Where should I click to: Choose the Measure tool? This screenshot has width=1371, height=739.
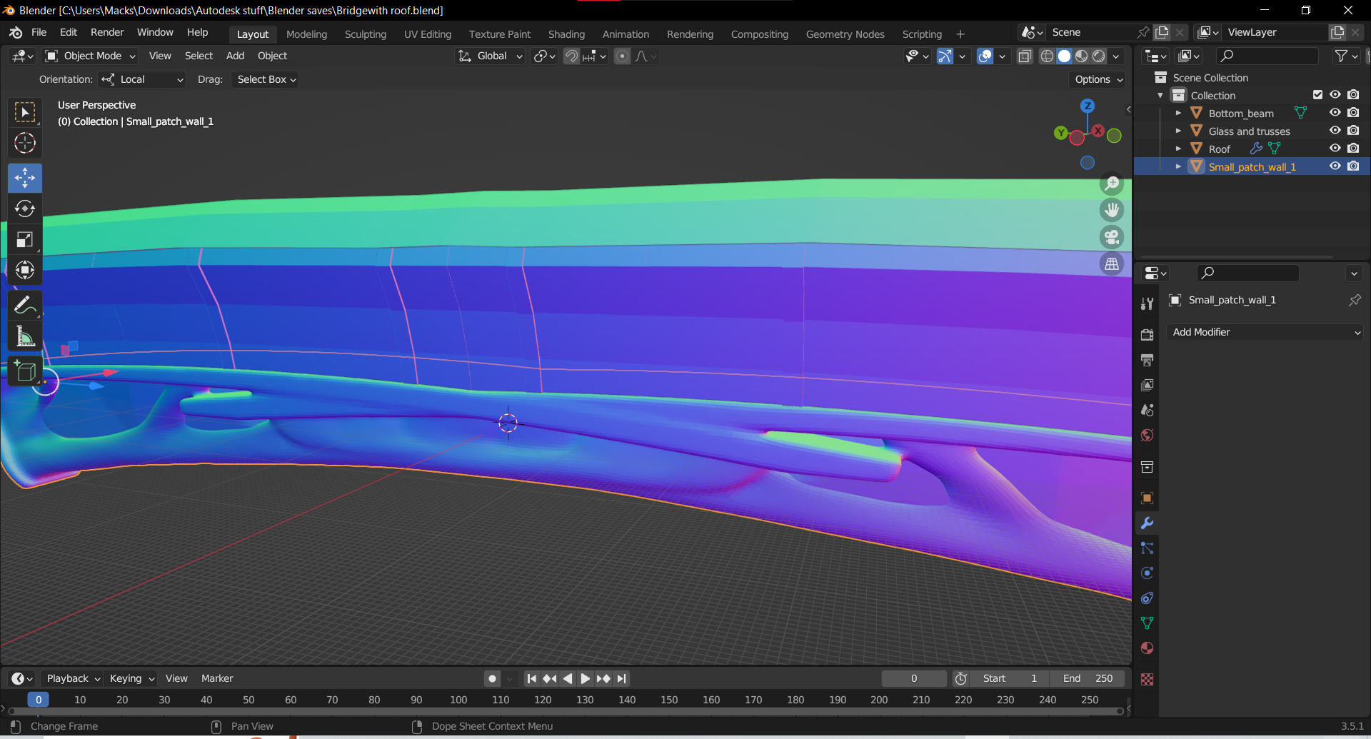point(25,336)
